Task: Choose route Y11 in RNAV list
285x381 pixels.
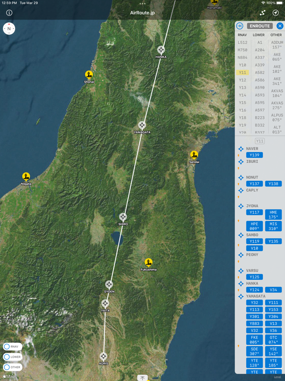Action: [242, 73]
